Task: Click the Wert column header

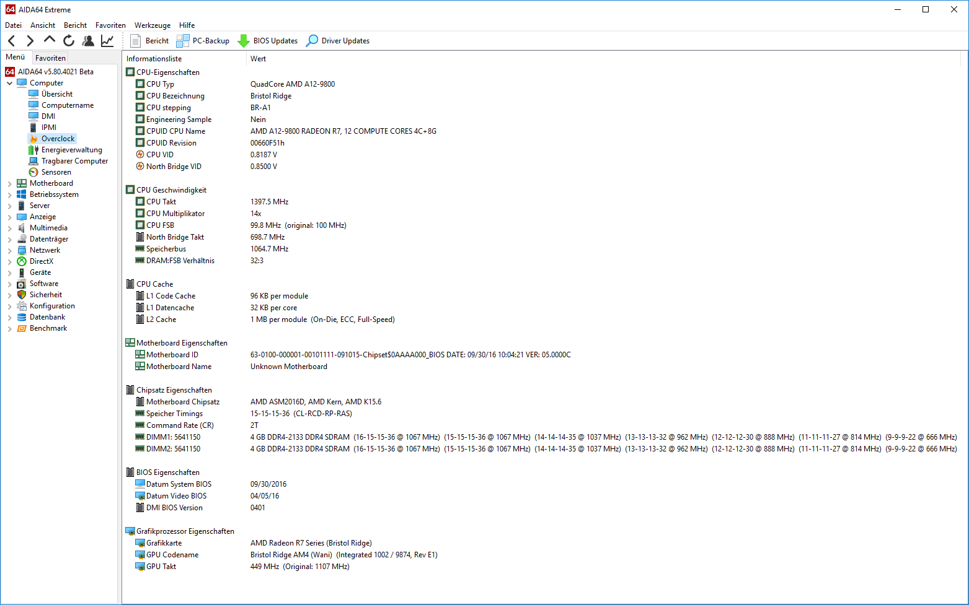Action: coord(259,59)
